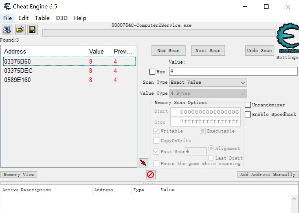Screen dimensions: 299x213
Task: Click the Address column header in results
Action: 44,51
